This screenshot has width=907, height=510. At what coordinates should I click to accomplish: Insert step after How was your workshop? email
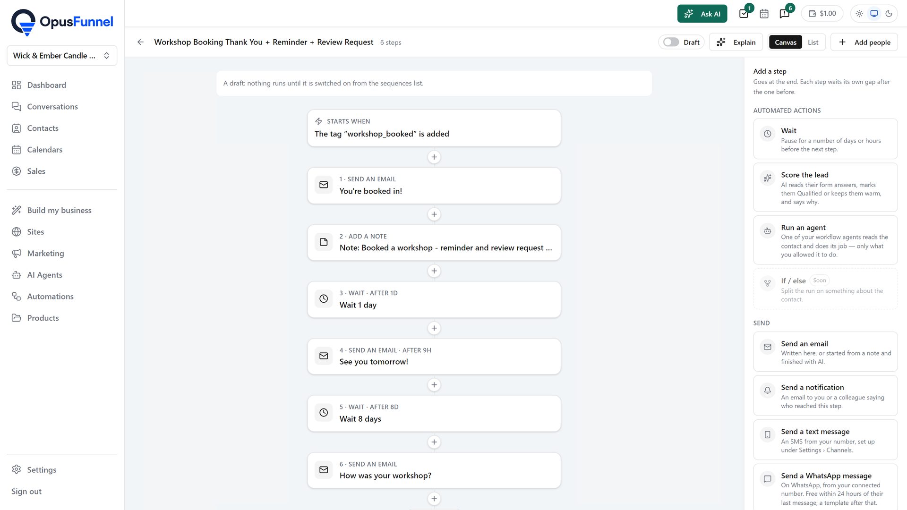[434, 499]
